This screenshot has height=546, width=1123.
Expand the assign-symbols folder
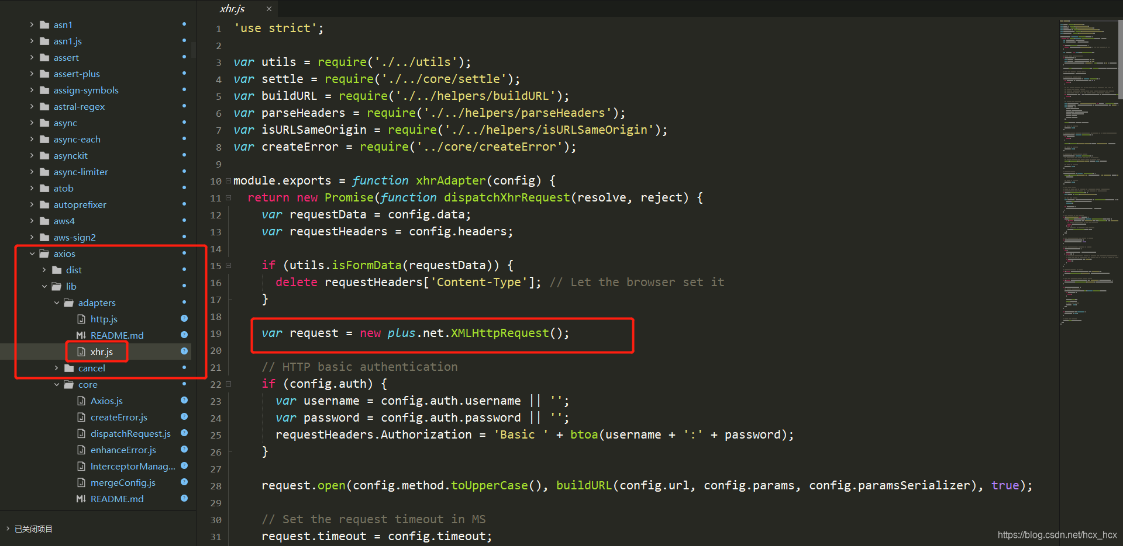pyautogui.click(x=32, y=90)
